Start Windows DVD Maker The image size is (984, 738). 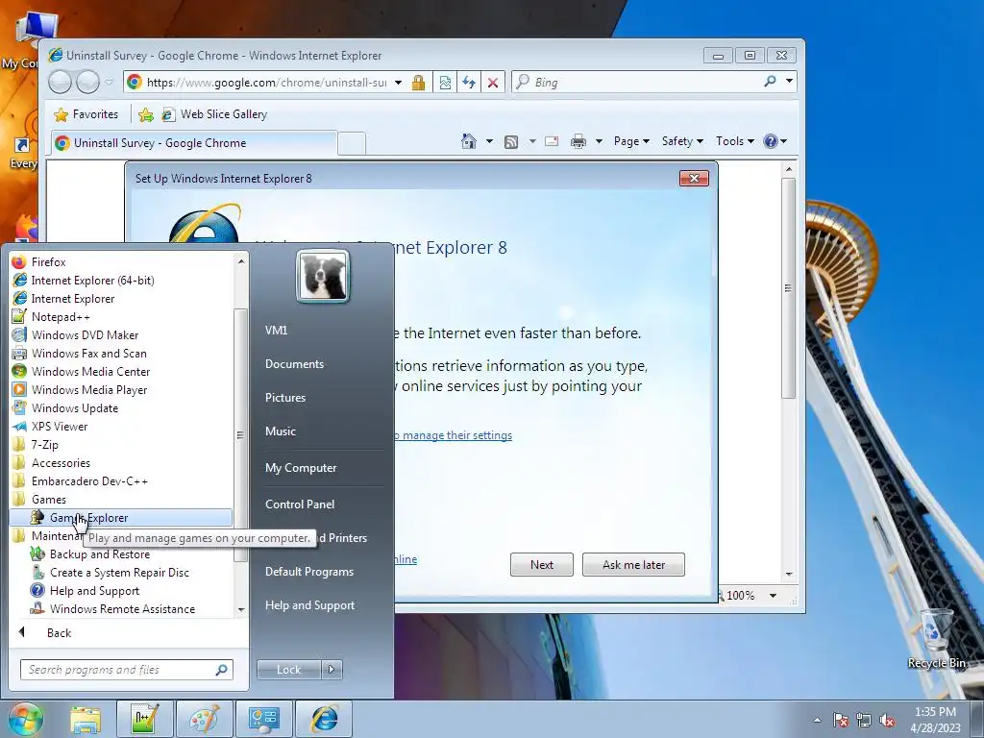coord(85,335)
